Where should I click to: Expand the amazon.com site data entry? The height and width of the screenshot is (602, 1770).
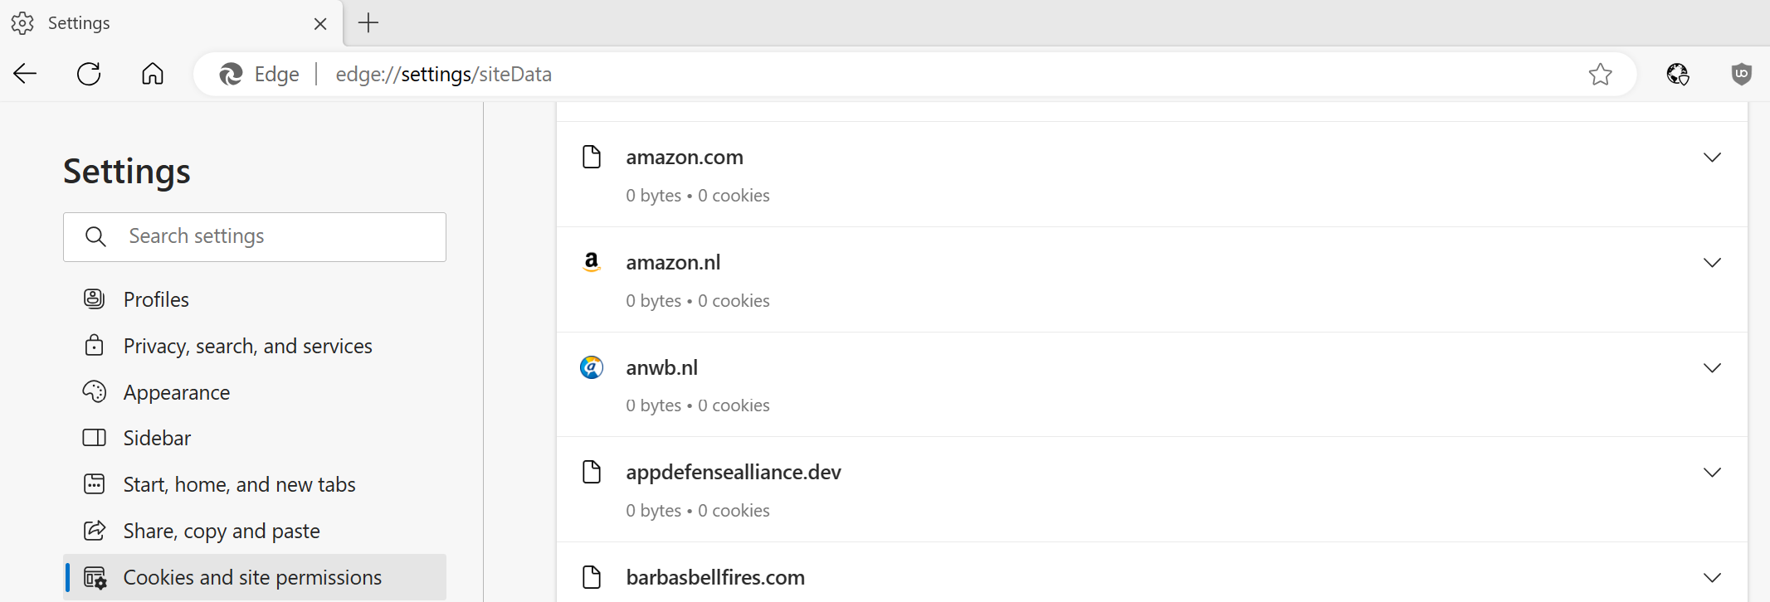[1712, 158]
